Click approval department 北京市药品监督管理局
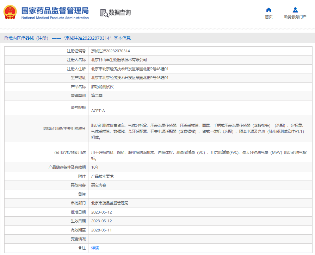 tap(110, 203)
